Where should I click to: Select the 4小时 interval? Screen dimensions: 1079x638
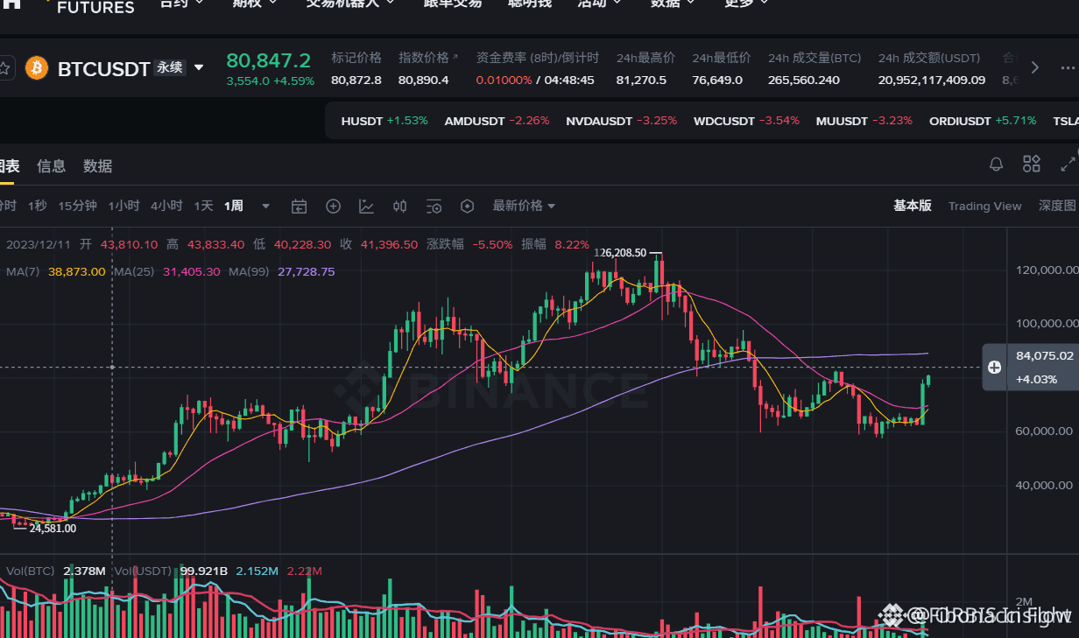166,206
